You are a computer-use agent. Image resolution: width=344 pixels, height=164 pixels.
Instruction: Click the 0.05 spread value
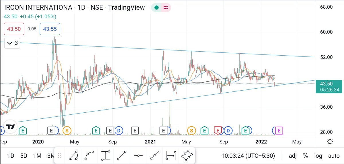[32, 29]
